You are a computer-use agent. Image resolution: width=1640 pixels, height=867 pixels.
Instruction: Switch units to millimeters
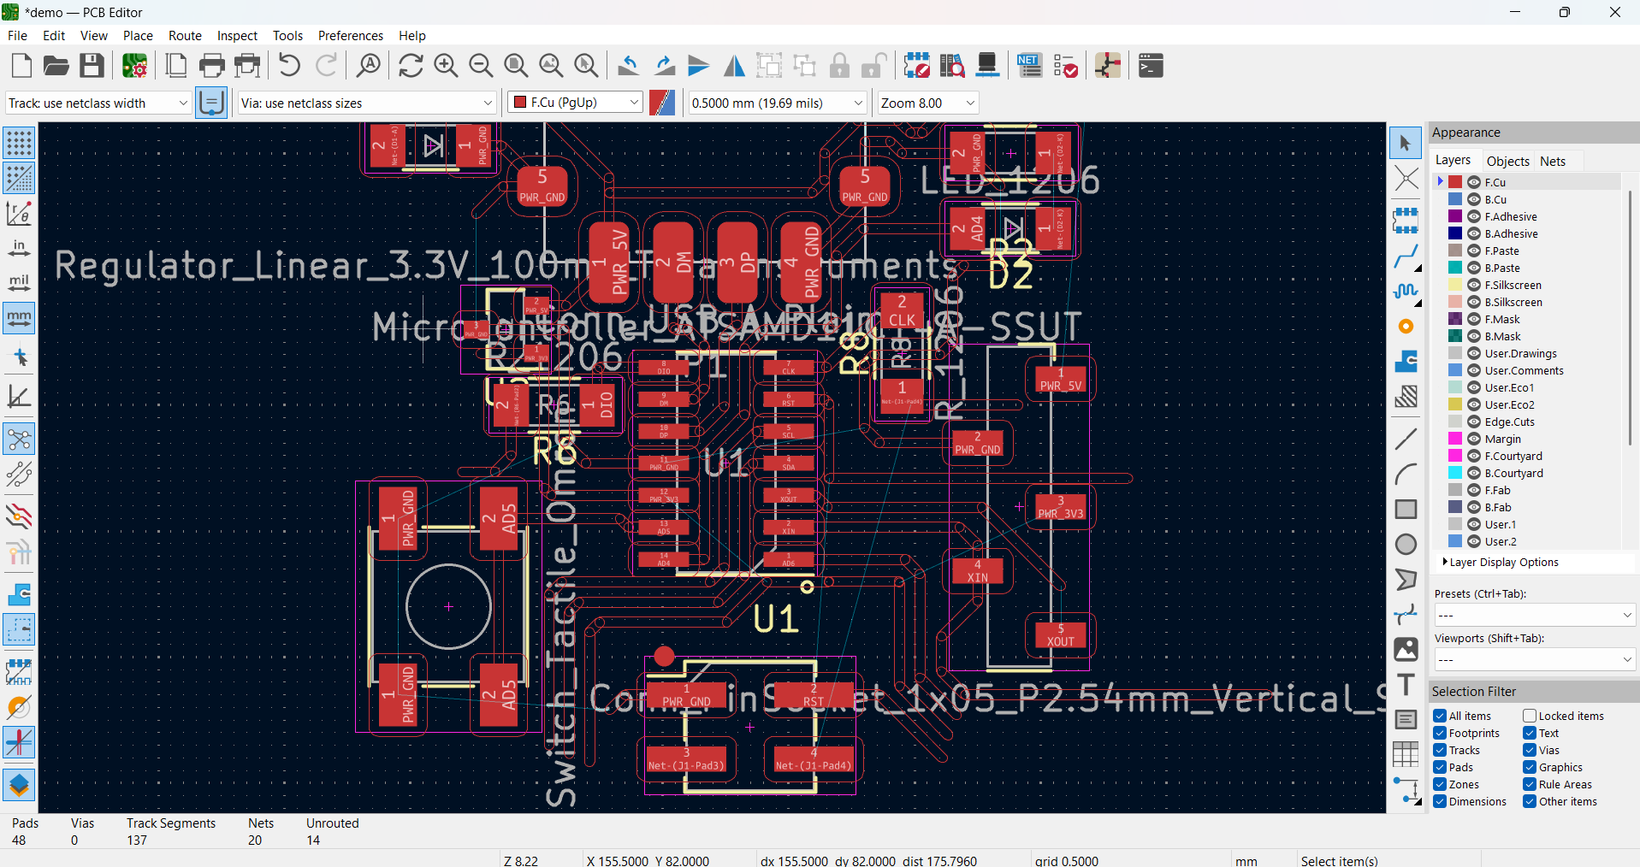[x=19, y=318]
